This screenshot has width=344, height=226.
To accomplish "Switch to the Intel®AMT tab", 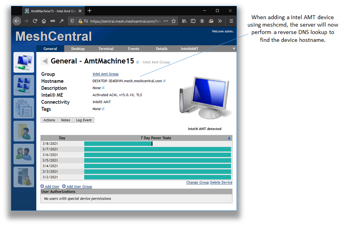I will tap(190, 49).
